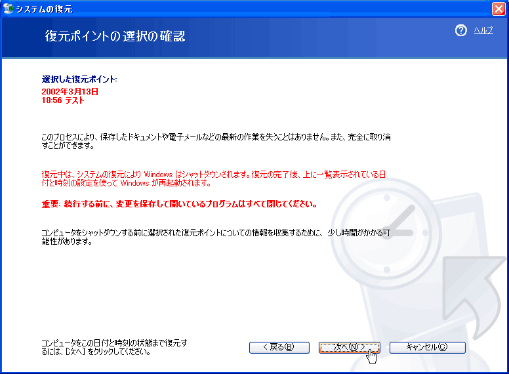Screen dimensions: 509x374
Task: Click the red 重要: warning line
Action: [179, 204]
